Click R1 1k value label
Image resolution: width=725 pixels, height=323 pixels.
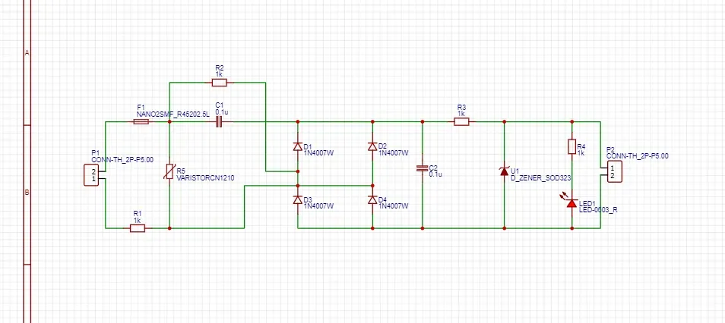[x=138, y=221]
